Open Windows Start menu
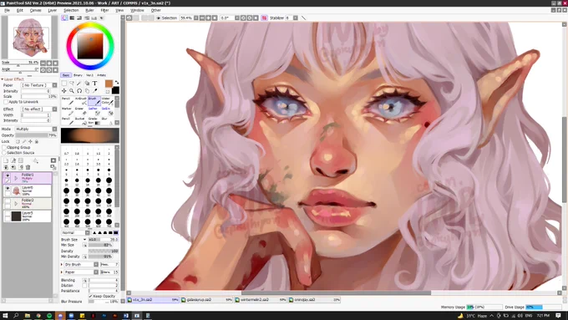Screen dimensions: 568x320 coord(5,316)
